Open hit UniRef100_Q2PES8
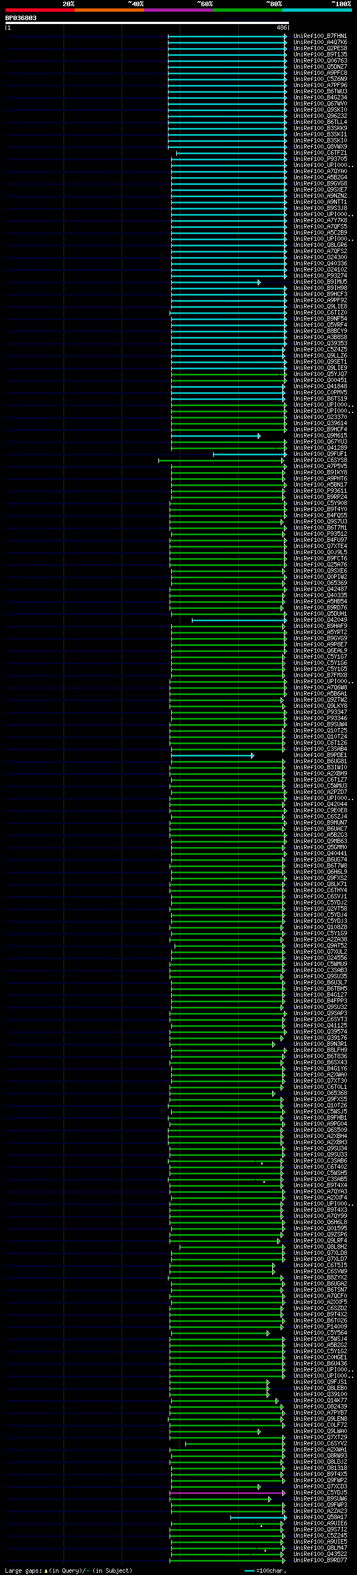The image size is (357, 1575). 320,49
